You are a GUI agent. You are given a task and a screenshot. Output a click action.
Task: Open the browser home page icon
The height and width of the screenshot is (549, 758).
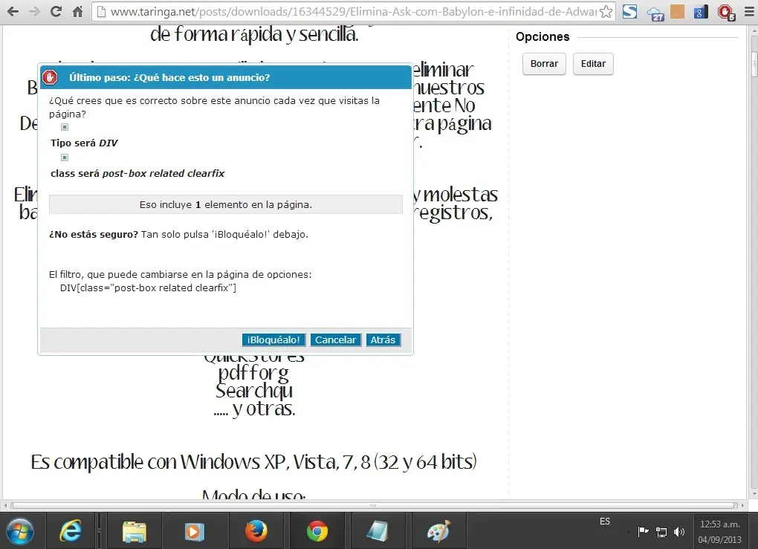pyautogui.click(x=77, y=11)
